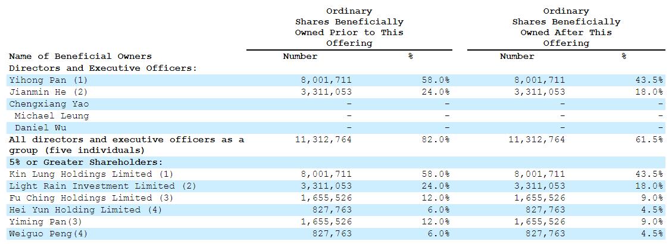Screen dimensions: 672x244
Task: Click the name 'Chengxiang Yao'
Action: (x=49, y=104)
